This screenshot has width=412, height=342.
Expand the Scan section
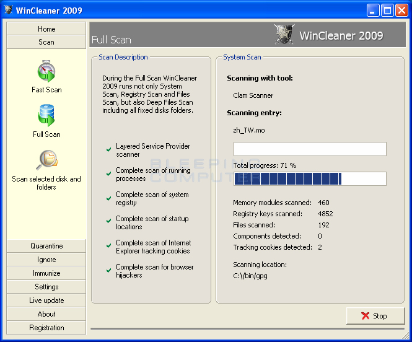click(x=46, y=42)
